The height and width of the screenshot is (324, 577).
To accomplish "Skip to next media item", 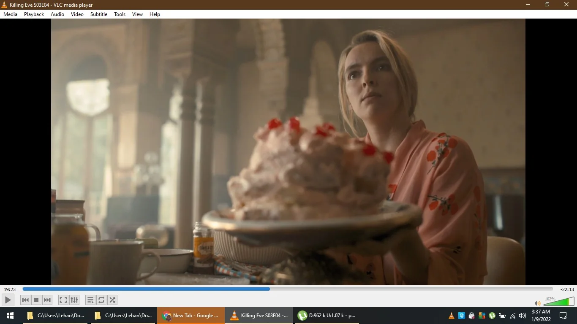I will coord(47,300).
